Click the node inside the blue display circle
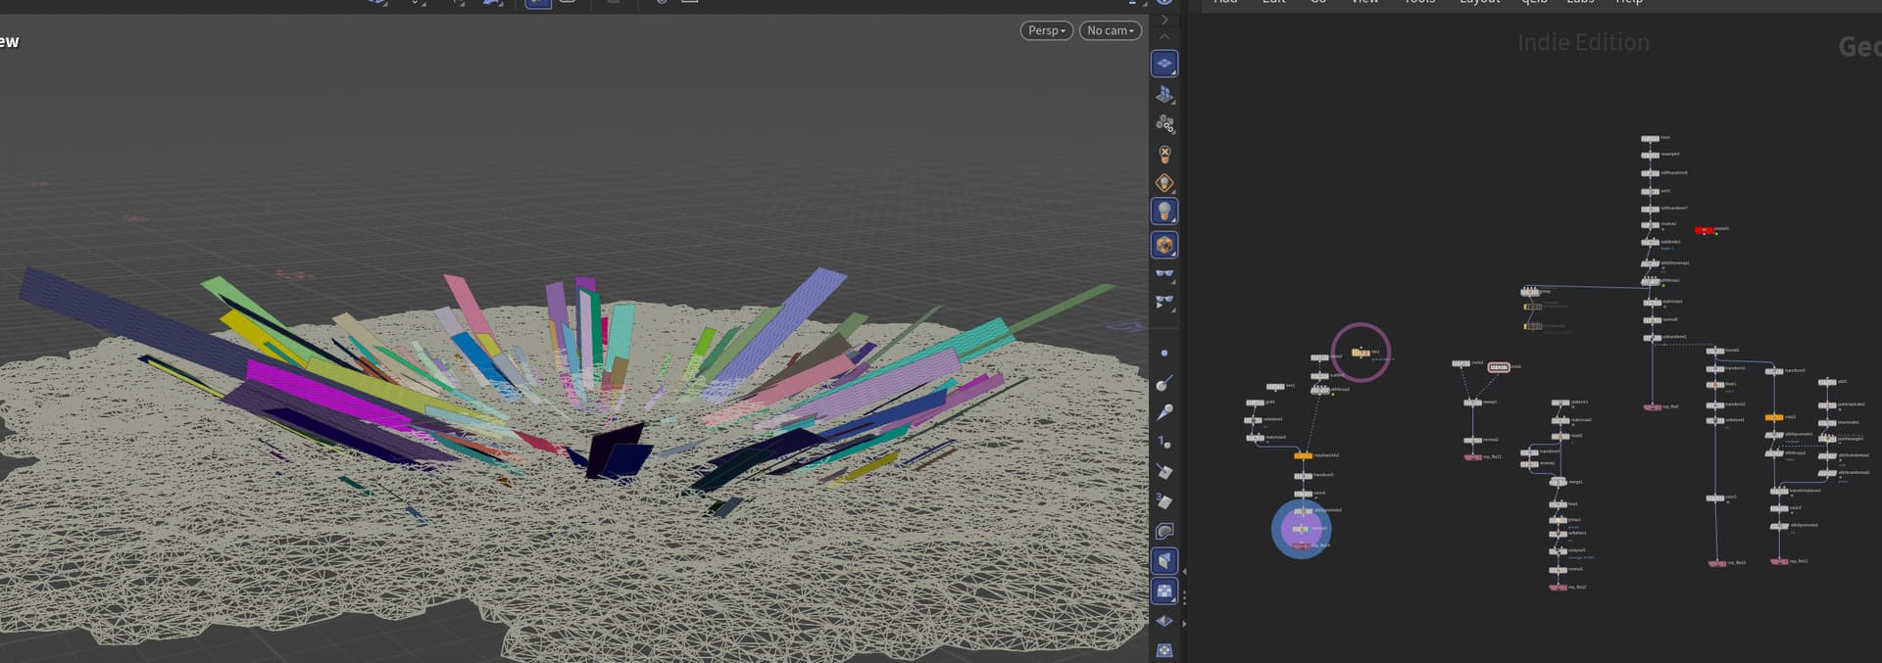The image size is (1882, 663). coord(1301,529)
